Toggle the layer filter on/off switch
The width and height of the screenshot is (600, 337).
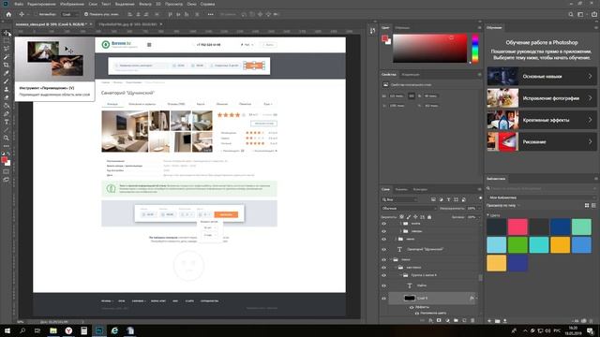[x=480, y=198]
